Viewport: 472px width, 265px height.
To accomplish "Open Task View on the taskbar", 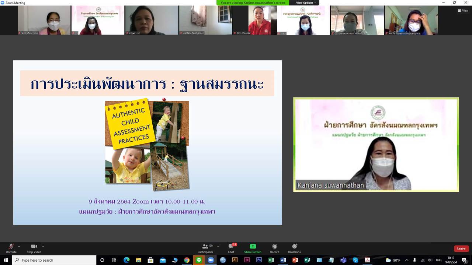I will click(114, 260).
